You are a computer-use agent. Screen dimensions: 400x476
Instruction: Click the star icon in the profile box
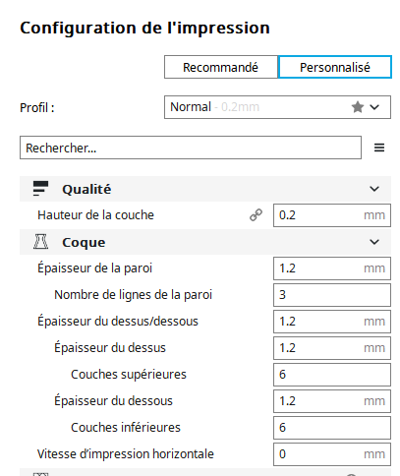(358, 107)
